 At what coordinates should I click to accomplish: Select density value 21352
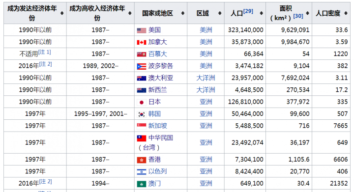coord(339,184)
